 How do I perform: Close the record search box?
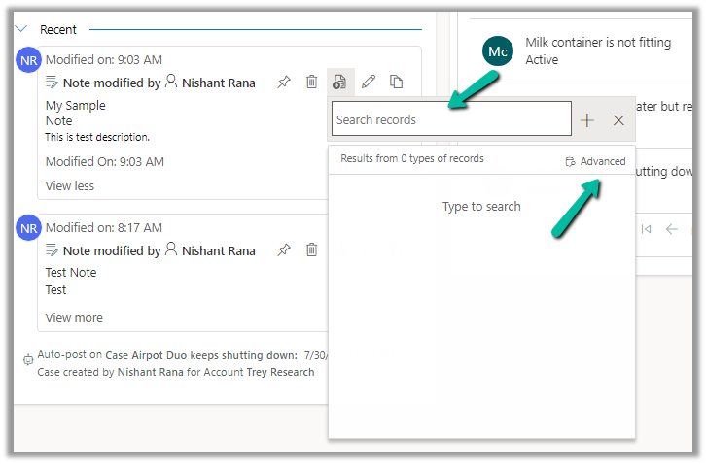pos(618,120)
